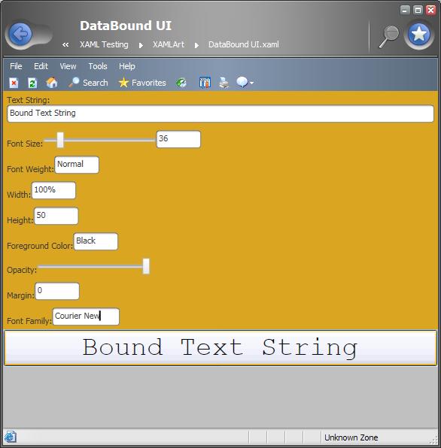
Task: Click the printer icon in toolbar
Action: click(x=224, y=83)
